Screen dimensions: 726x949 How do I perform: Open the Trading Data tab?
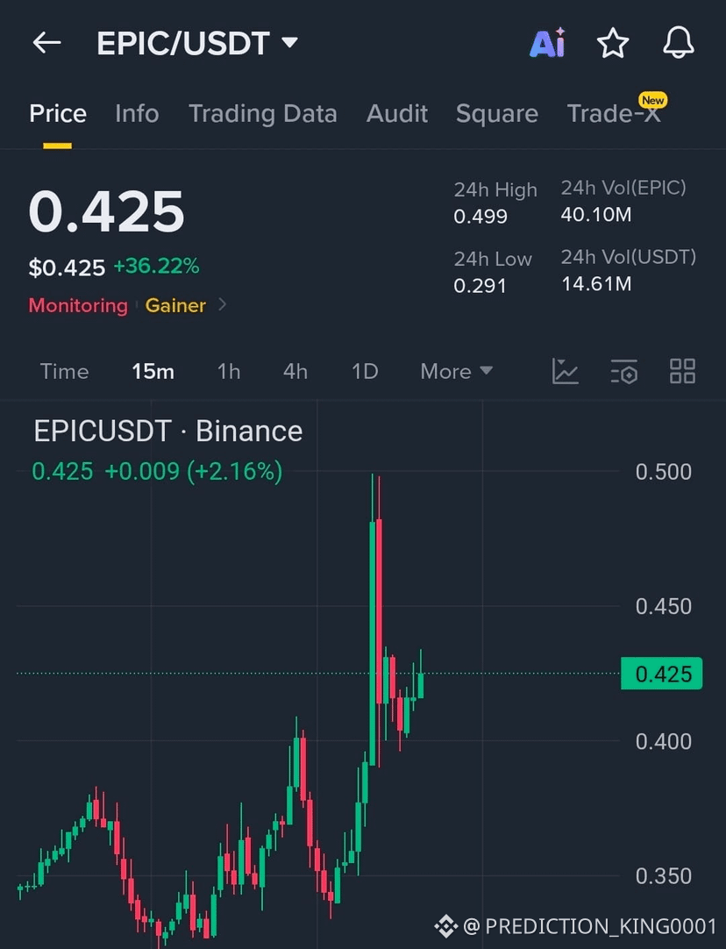point(262,114)
